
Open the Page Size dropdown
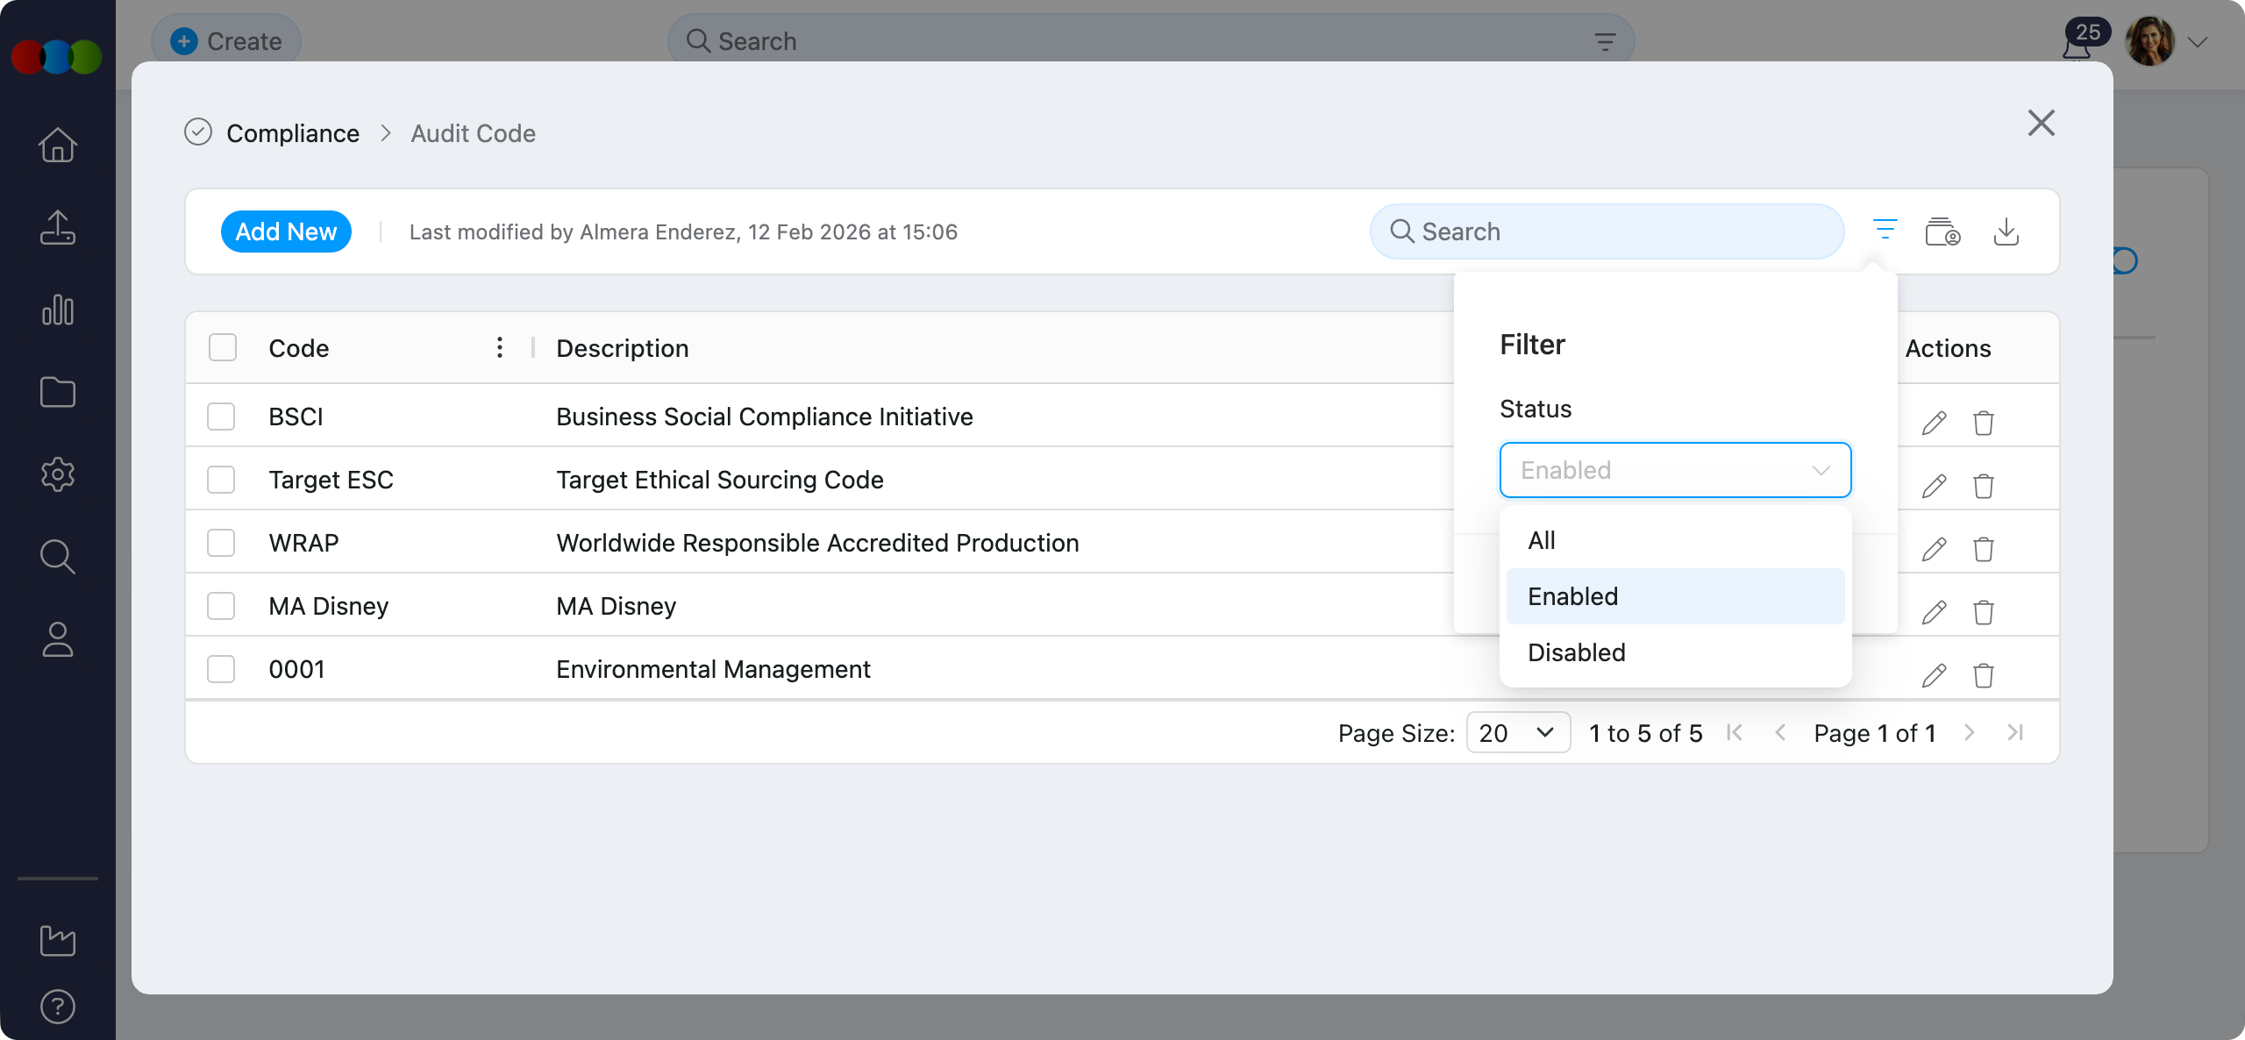pos(1517,732)
